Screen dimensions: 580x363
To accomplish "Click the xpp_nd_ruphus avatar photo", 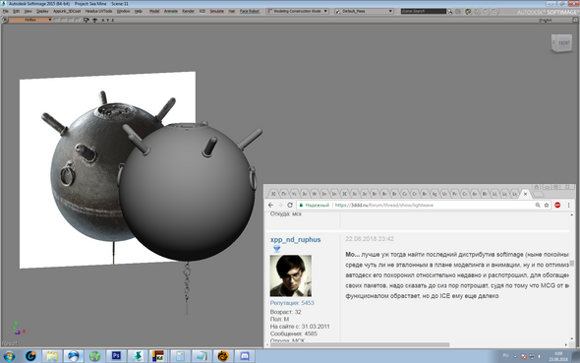I will 290,275.
